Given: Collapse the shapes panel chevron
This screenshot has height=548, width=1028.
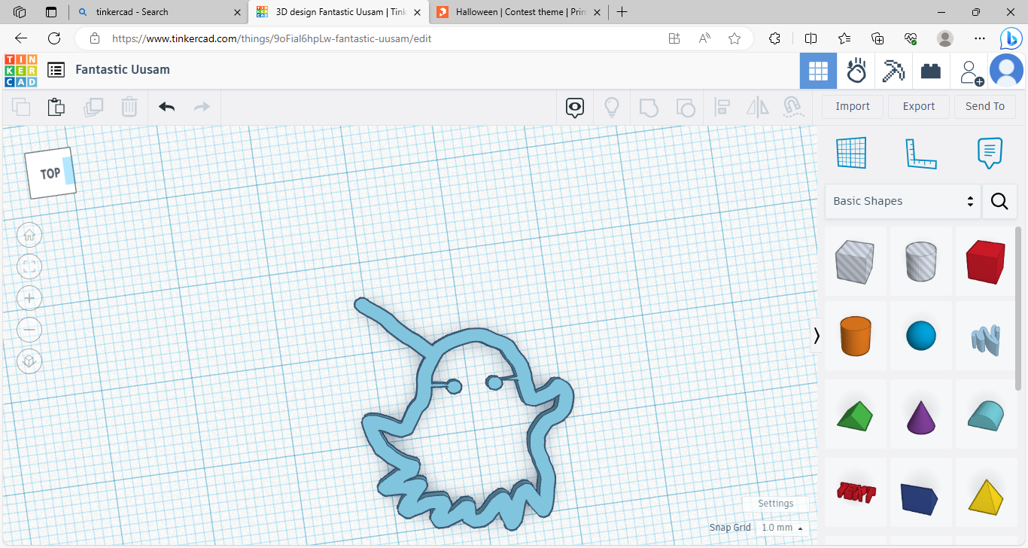Looking at the screenshot, I should [817, 336].
